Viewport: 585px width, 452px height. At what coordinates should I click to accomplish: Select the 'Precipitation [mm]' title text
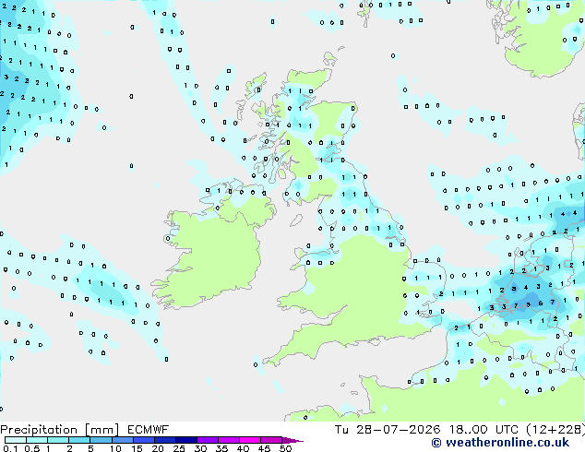pyautogui.click(x=60, y=430)
